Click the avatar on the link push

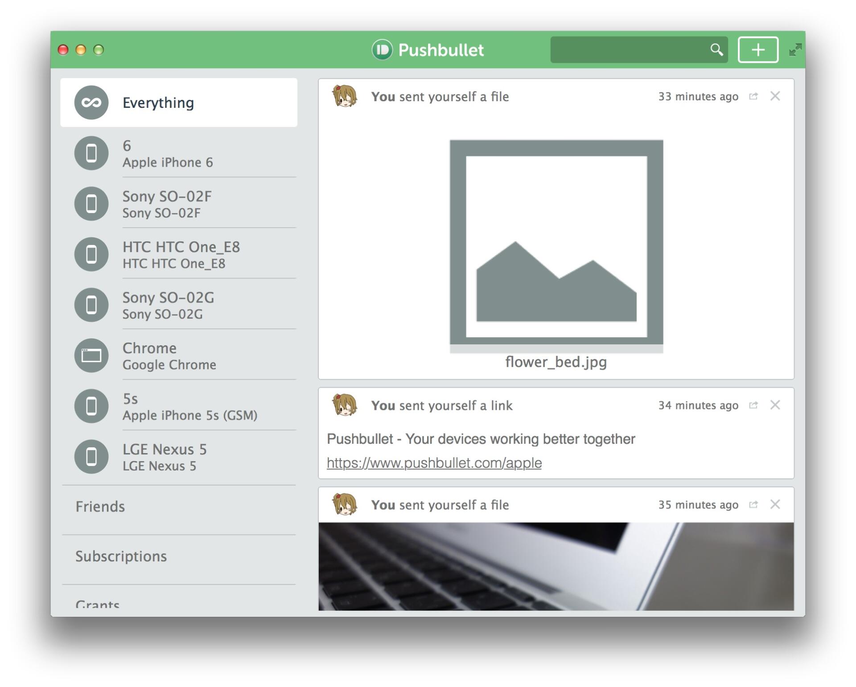[345, 405]
